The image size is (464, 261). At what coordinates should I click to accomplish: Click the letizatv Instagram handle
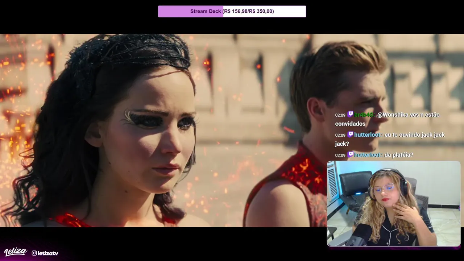click(48, 253)
